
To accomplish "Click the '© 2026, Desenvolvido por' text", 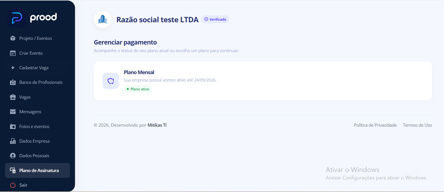I will click(120, 125).
